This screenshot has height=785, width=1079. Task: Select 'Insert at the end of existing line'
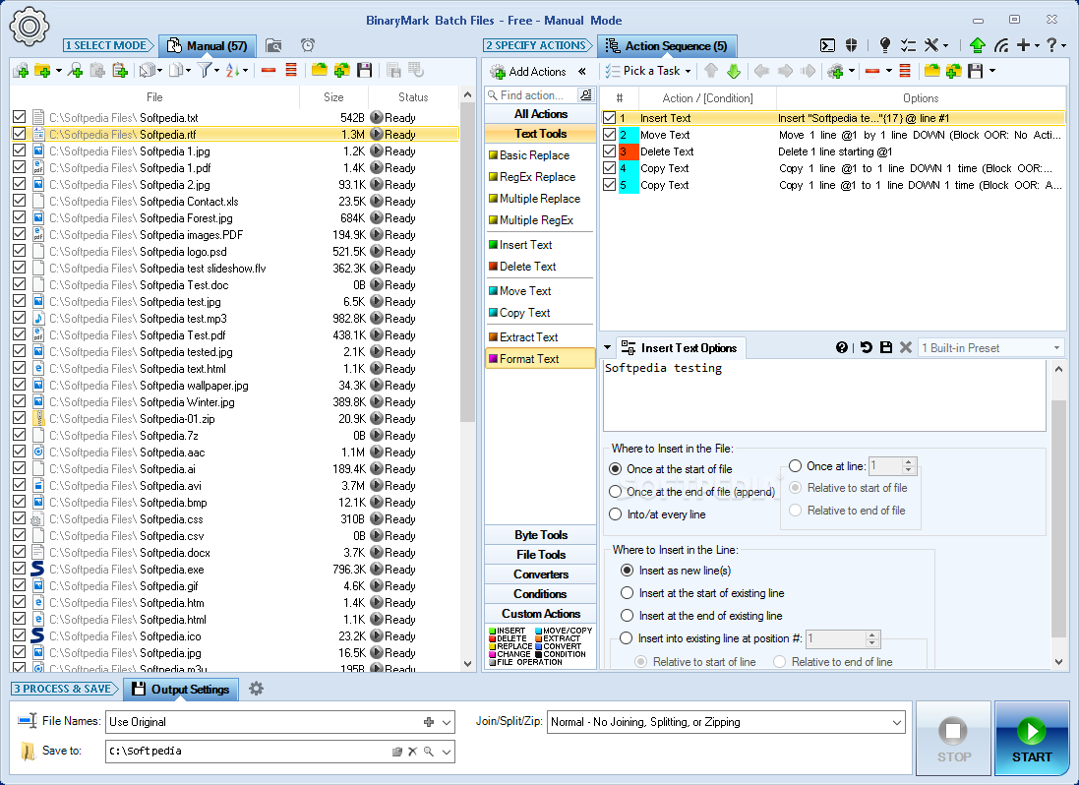627,616
